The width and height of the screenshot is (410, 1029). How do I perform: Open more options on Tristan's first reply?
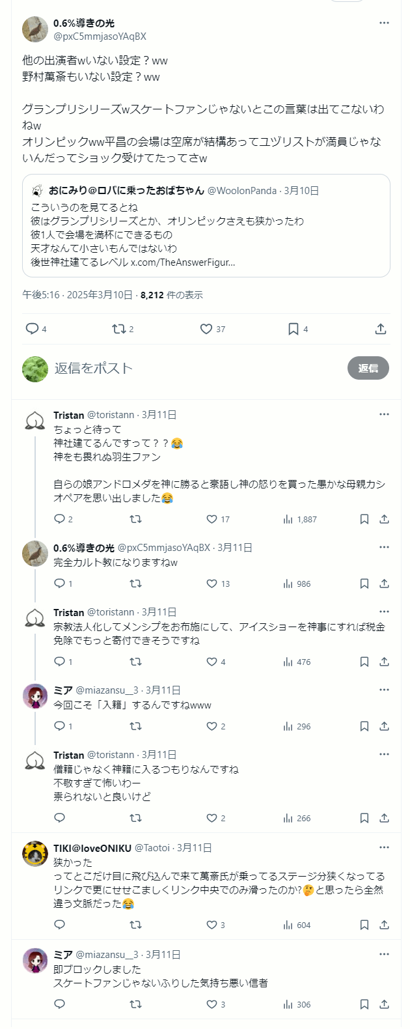(384, 414)
